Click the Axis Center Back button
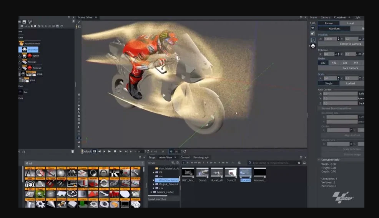The height and width of the screenshot is (218, 379). point(361,104)
